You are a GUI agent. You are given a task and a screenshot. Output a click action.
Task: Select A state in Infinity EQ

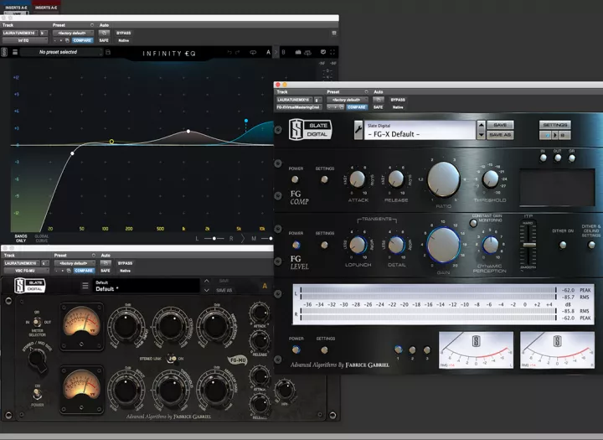click(x=269, y=52)
